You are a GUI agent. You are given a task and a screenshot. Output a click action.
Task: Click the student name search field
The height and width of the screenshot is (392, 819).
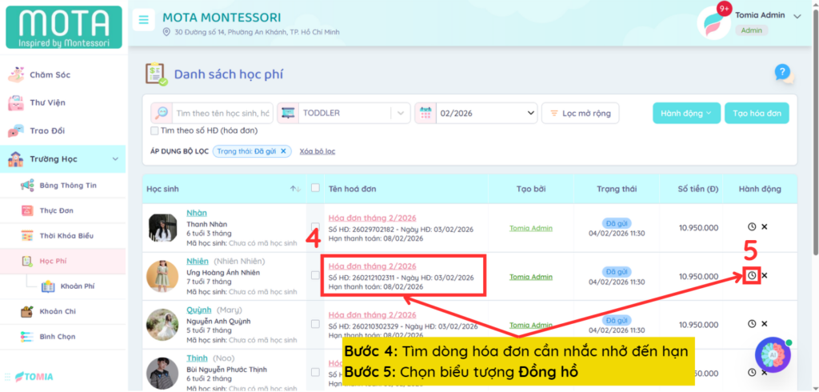pos(222,114)
